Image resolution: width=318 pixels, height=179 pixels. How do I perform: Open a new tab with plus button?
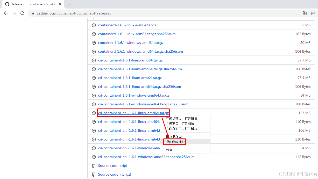pos(70,4)
